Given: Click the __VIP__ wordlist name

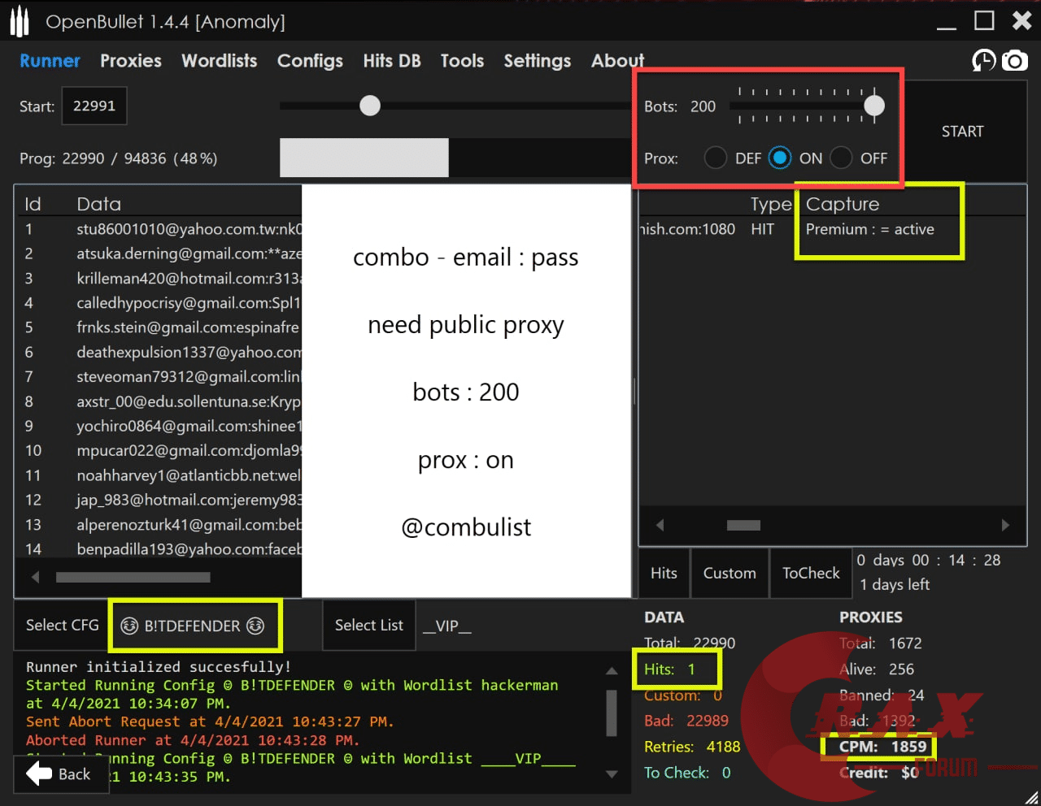Looking at the screenshot, I should pyautogui.click(x=447, y=626).
